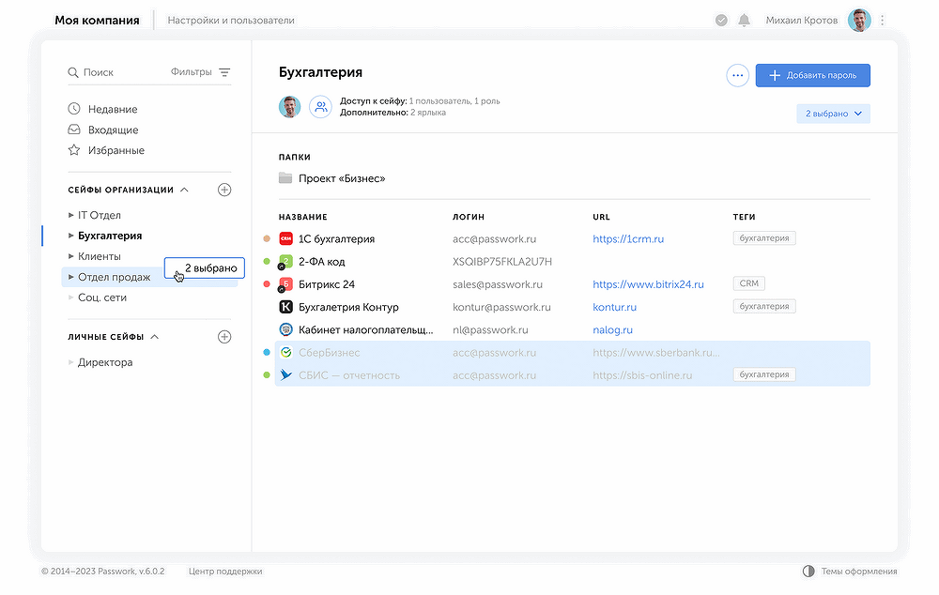Open the https://www.bitrix24.ru link

[x=648, y=284]
